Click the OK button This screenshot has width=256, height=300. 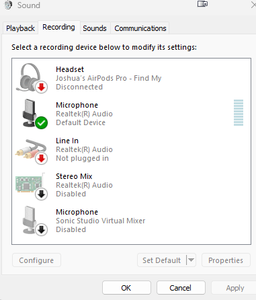click(x=126, y=288)
